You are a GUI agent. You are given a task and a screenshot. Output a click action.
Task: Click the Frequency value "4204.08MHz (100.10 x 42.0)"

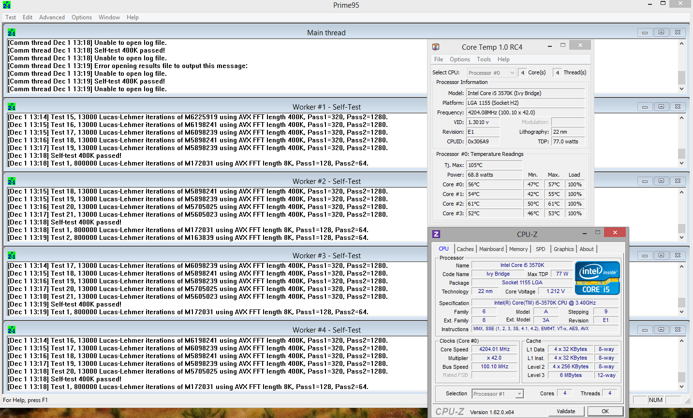(525, 112)
